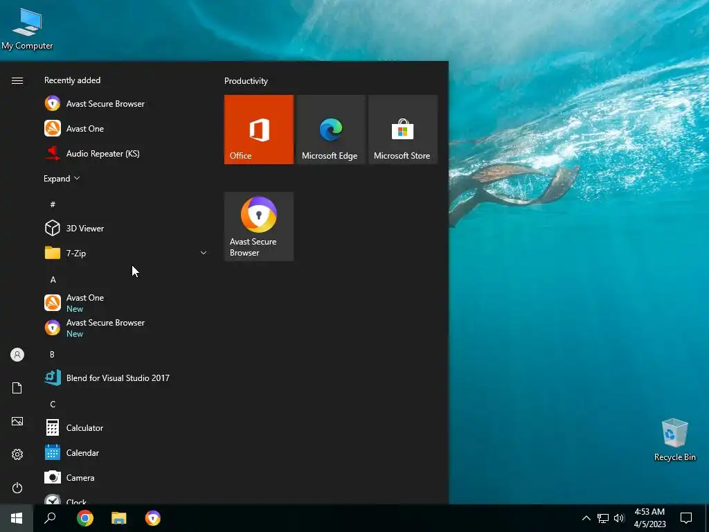Launch Blend for Visual Studio 2017
709x532 pixels.
click(x=125, y=378)
